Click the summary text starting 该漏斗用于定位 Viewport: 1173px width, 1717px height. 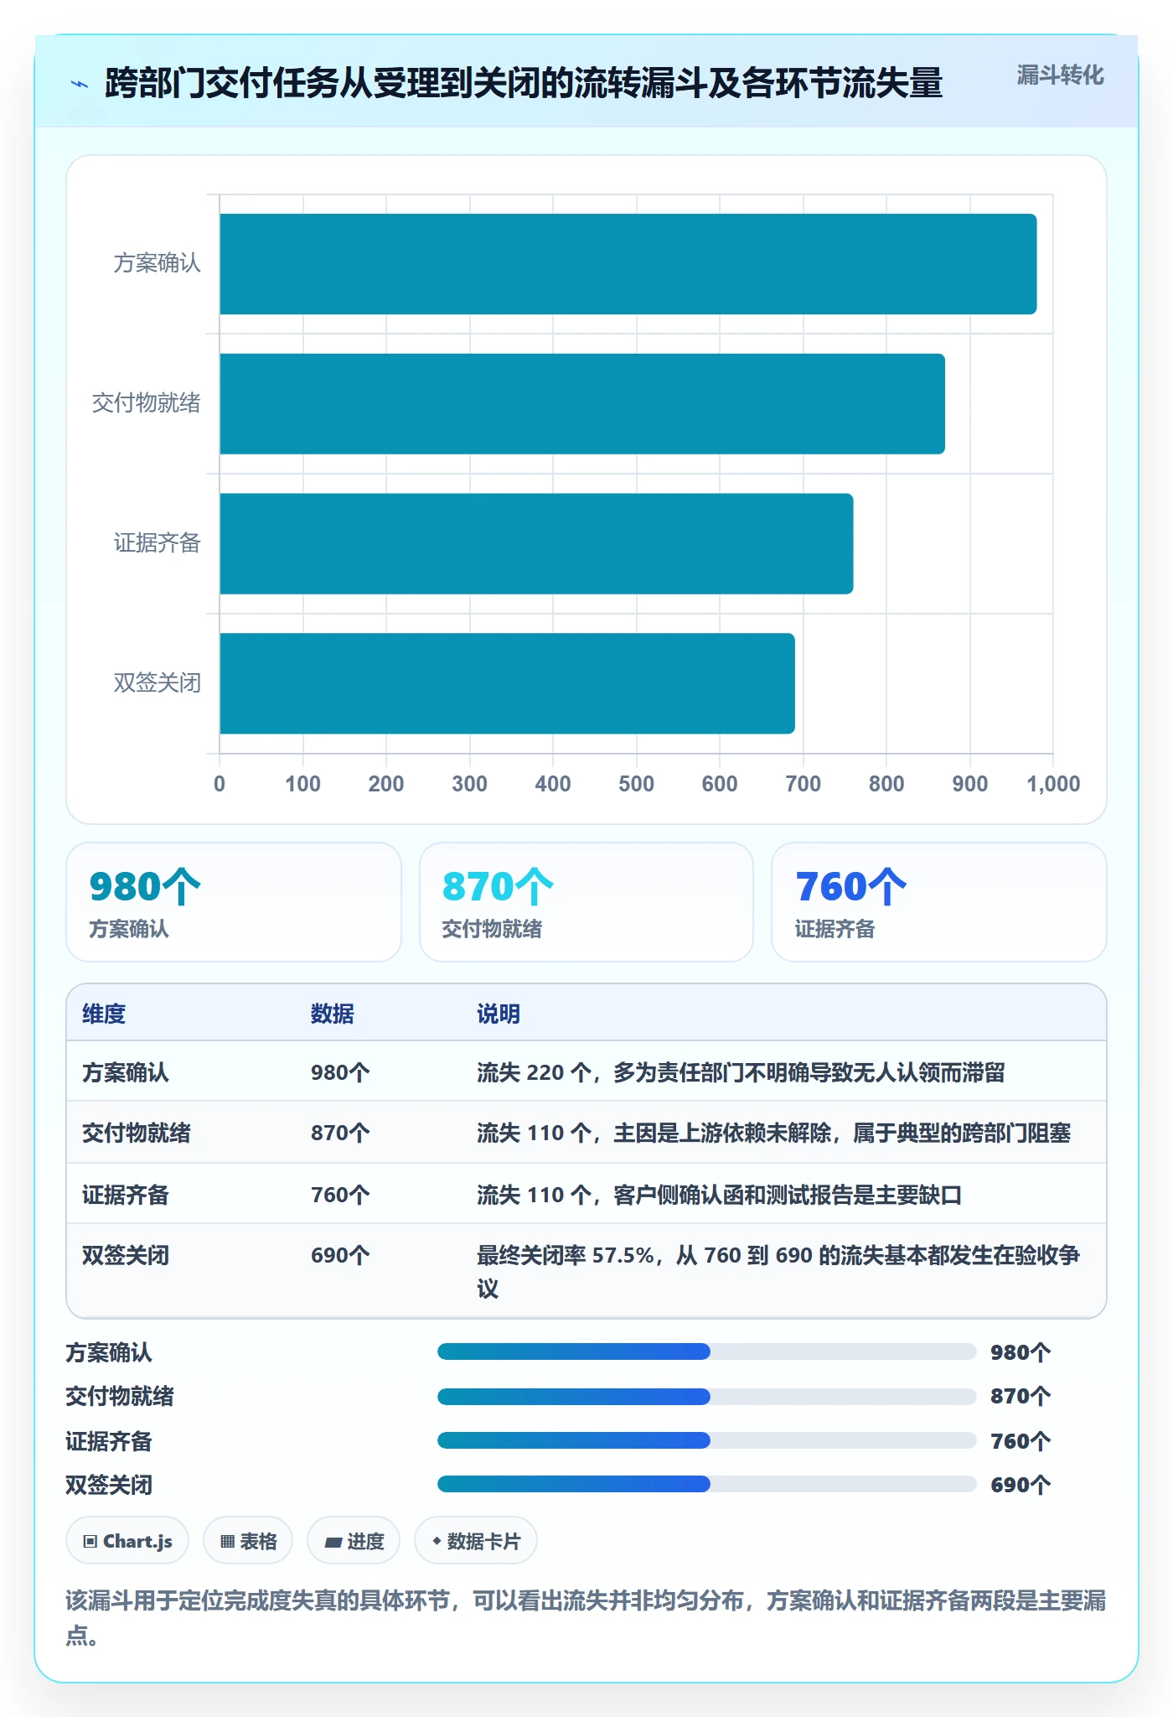(586, 1617)
